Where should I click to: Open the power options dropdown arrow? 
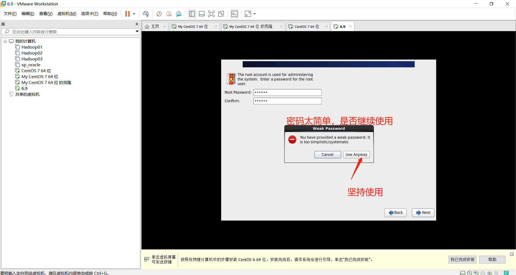click(134, 14)
